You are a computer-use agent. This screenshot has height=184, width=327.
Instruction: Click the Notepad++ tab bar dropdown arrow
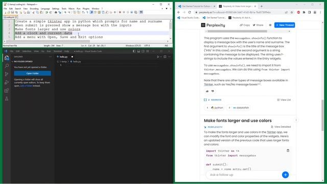click(167, 9)
